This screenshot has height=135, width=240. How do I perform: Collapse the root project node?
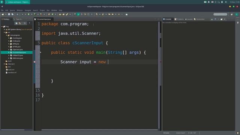(x=2, y=27)
